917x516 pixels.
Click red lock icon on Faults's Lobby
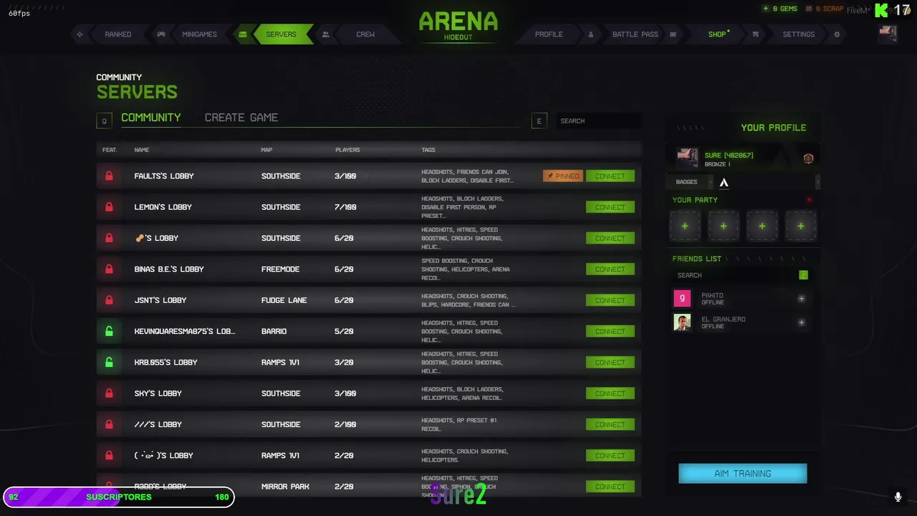click(x=109, y=176)
